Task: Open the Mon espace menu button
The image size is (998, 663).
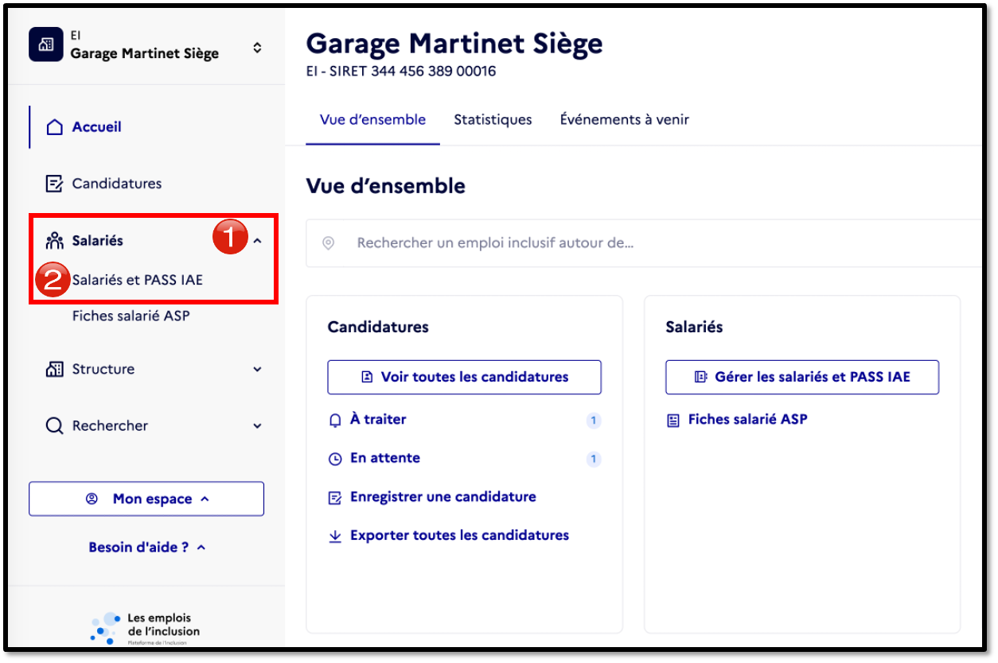Action: [x=146, y=498]
